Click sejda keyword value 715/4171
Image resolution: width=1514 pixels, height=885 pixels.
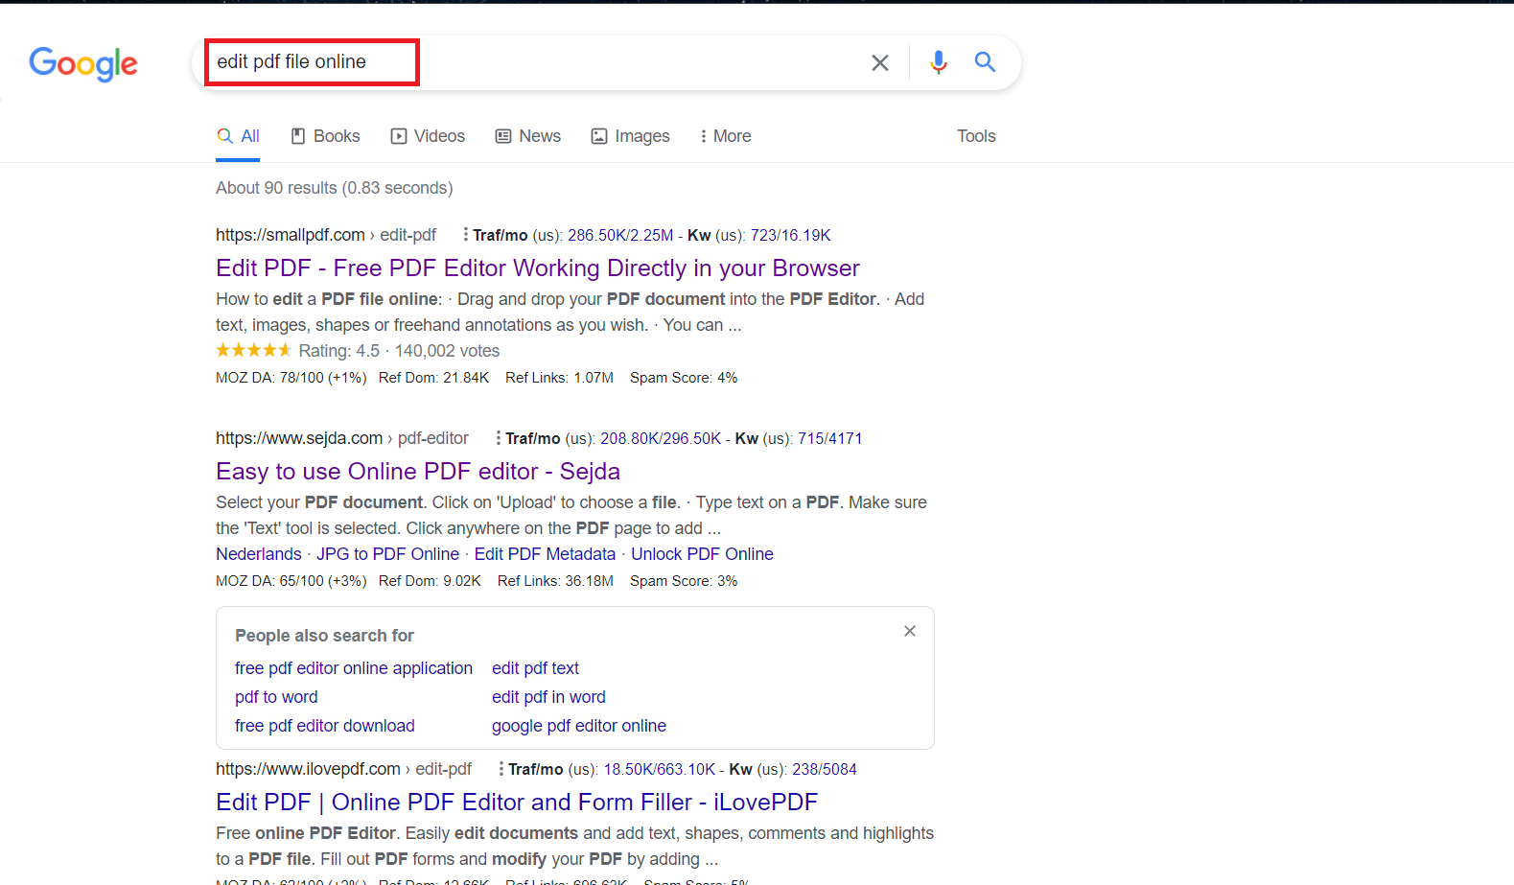[830, 438]
